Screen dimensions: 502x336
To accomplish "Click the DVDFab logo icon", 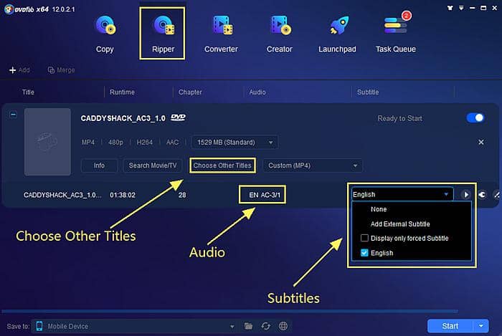I will (9, 9).
